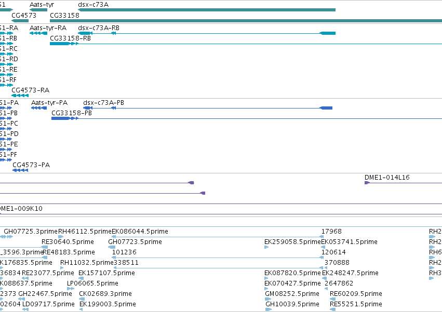The image size is (442, 312).
Task: Click the Aats-tyr gene arrow glyph
Action: coord(38,10)
